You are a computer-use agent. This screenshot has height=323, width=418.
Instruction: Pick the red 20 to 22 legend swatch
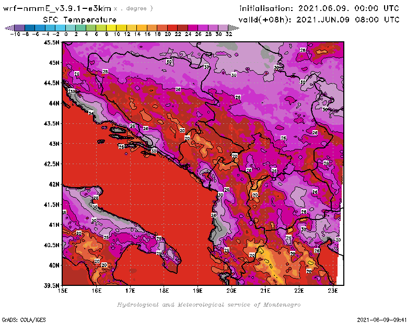coord(172,28)
